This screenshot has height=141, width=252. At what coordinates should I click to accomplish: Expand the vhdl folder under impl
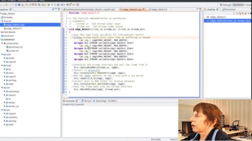coord(4,84)
